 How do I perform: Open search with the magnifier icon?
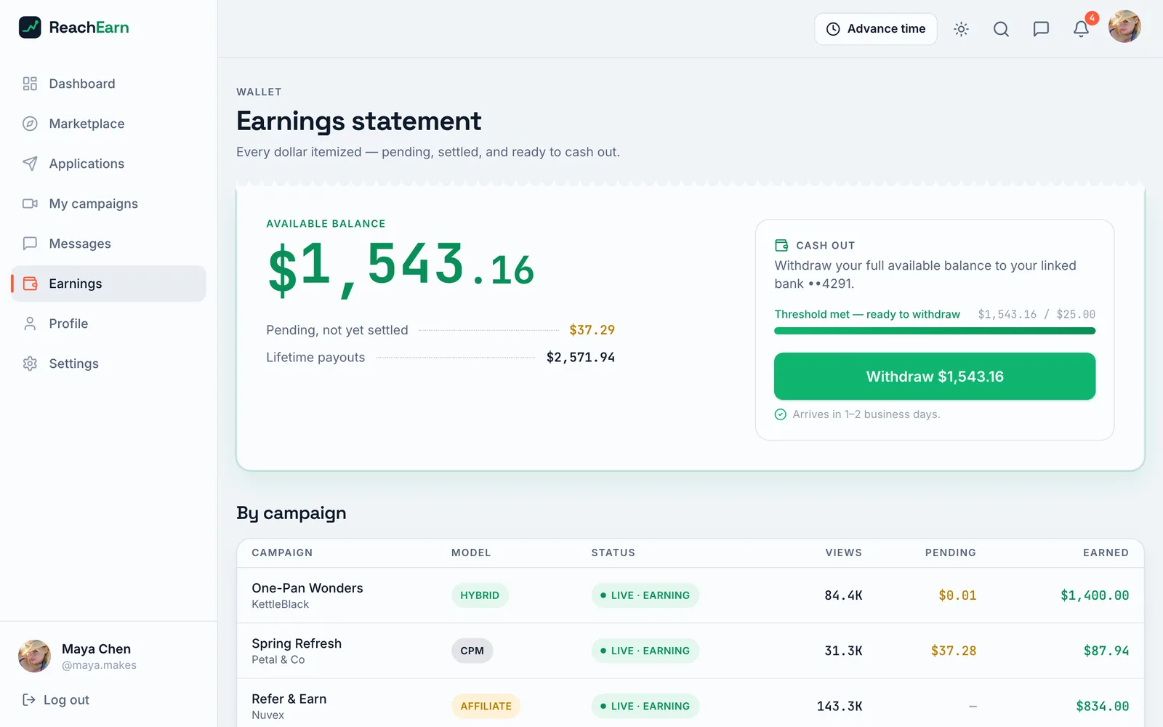pyautogui.click(x=1001, y=29)
